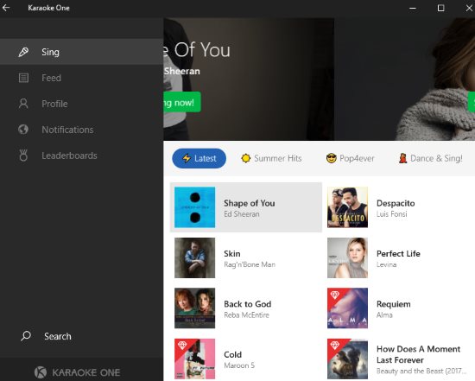The image size is (475, 381).
Task: Switch to the Pop4ever tab
Action: [x=350, y=158]
